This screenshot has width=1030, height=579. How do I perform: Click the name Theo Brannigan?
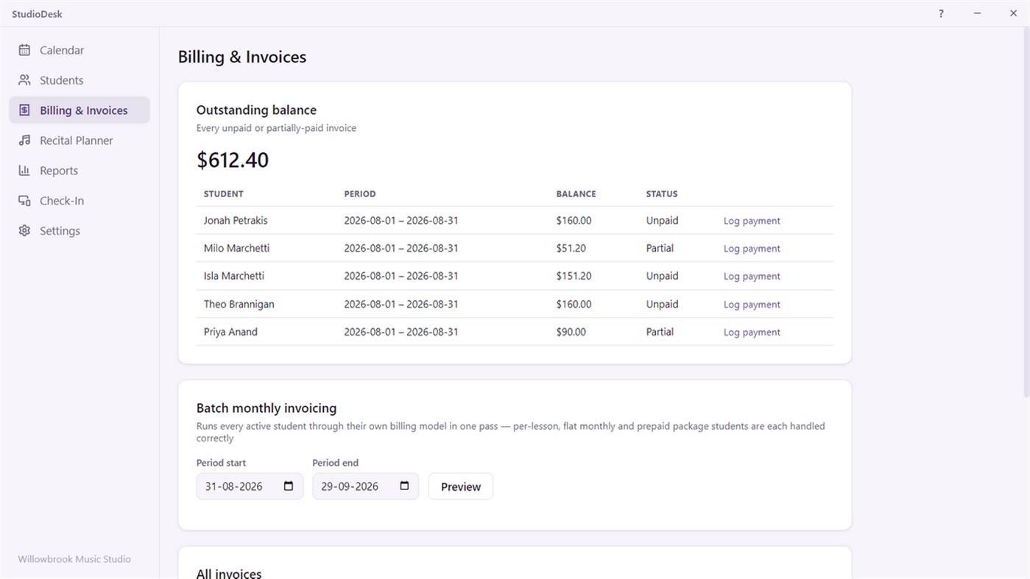(x=239, y=305)
